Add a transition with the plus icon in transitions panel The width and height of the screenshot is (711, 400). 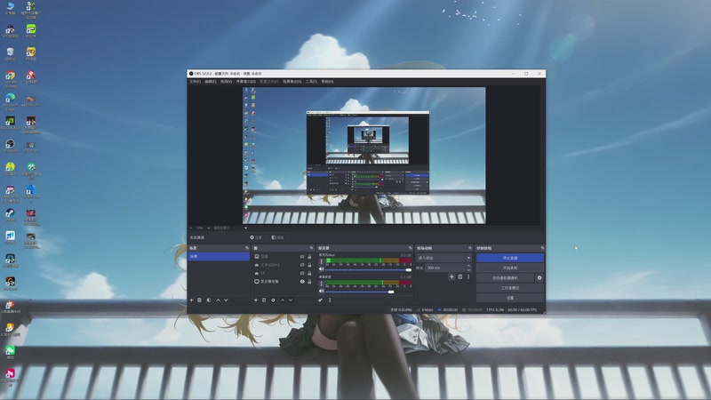click(x=451, y=276)
